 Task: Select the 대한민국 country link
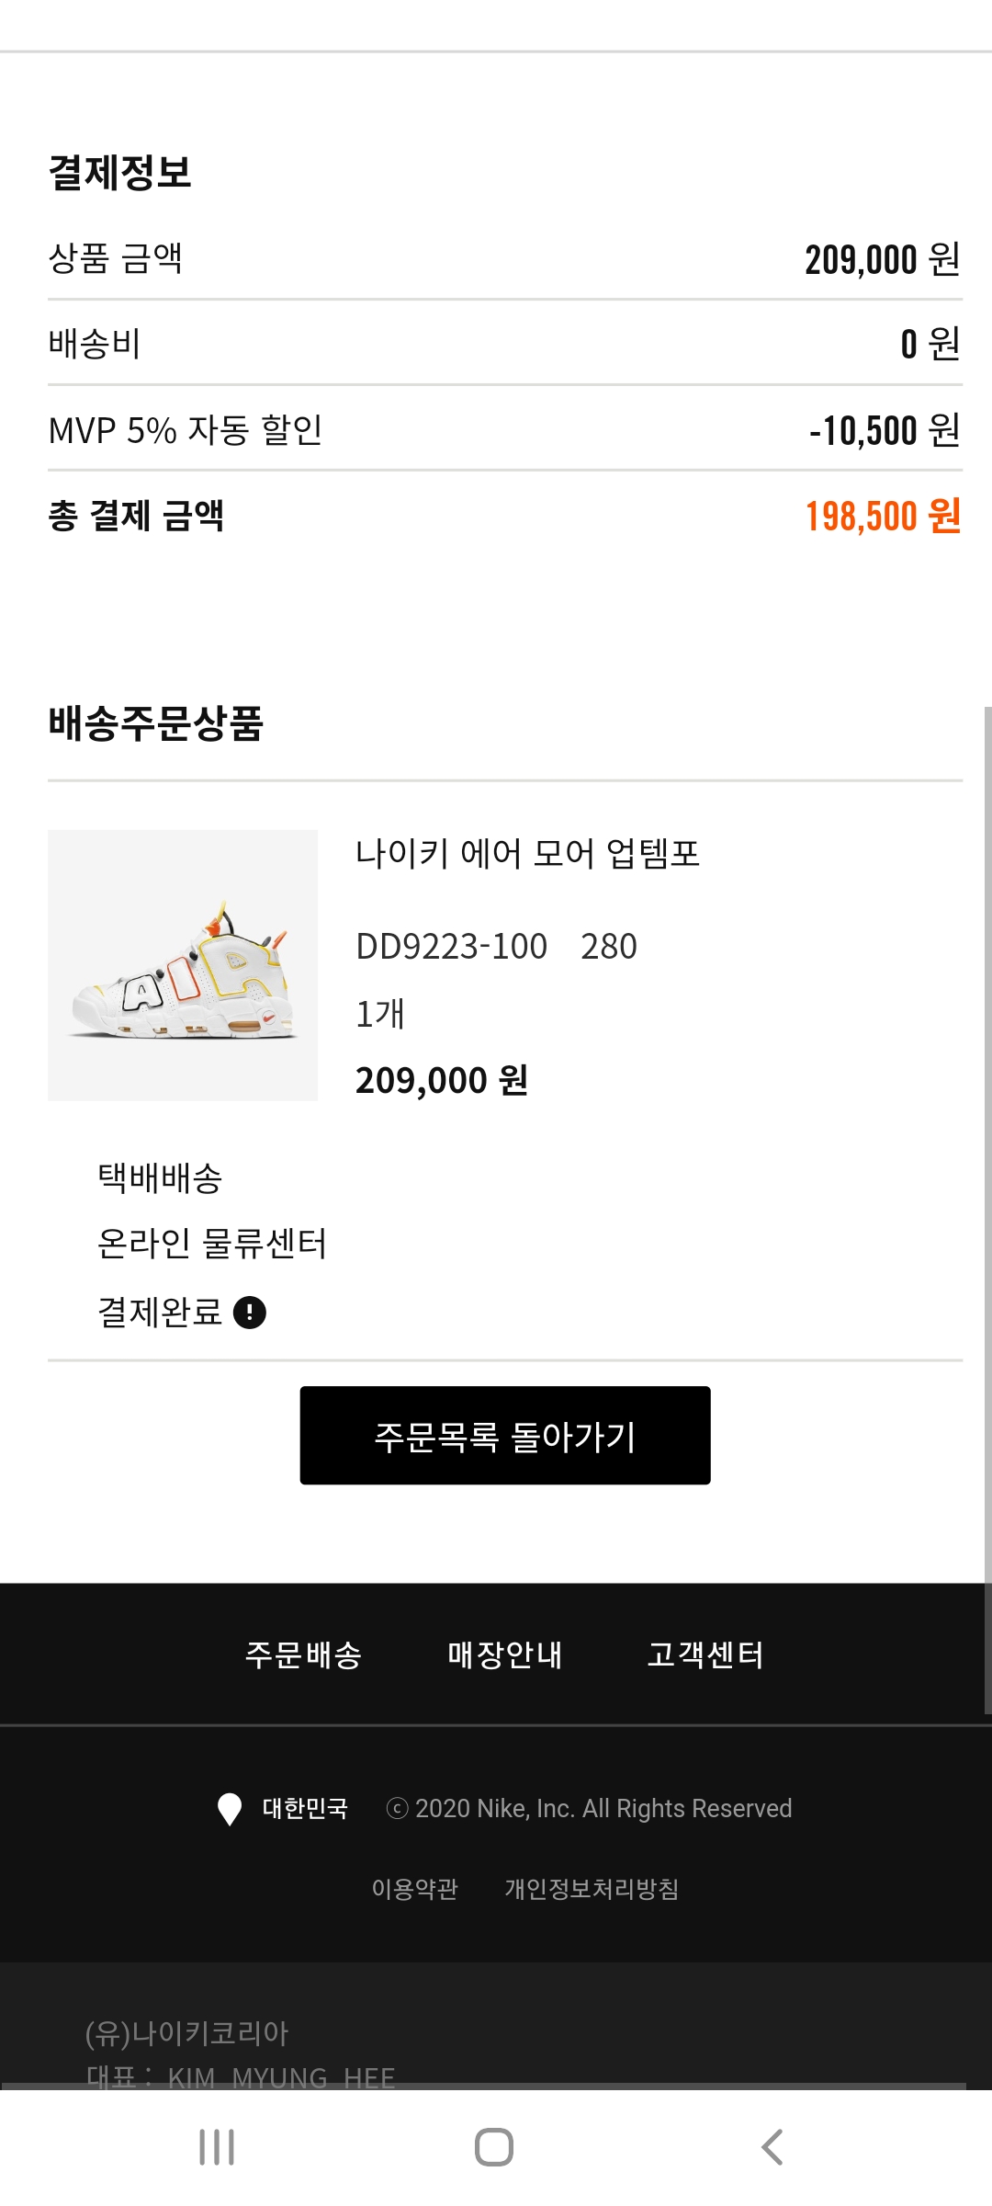pos(305,1809)
